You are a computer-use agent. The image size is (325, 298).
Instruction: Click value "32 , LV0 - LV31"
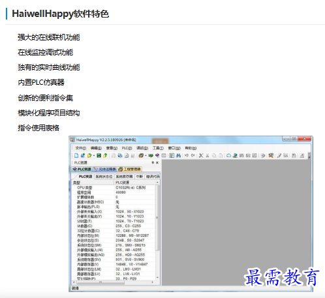(x=128, y=274)
